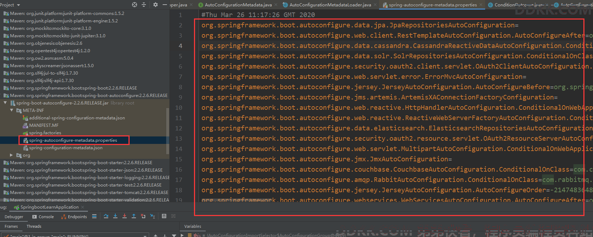Click previous frame up arrow icon
Image resolution: width=593 pixels, height=237 pixels.
pyautogui.click(x=156, y=235)
